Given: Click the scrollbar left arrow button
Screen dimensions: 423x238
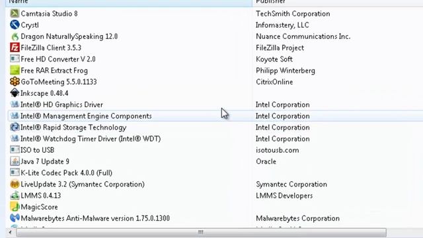Looking at the screenshot, I should [x=10, y=232].
